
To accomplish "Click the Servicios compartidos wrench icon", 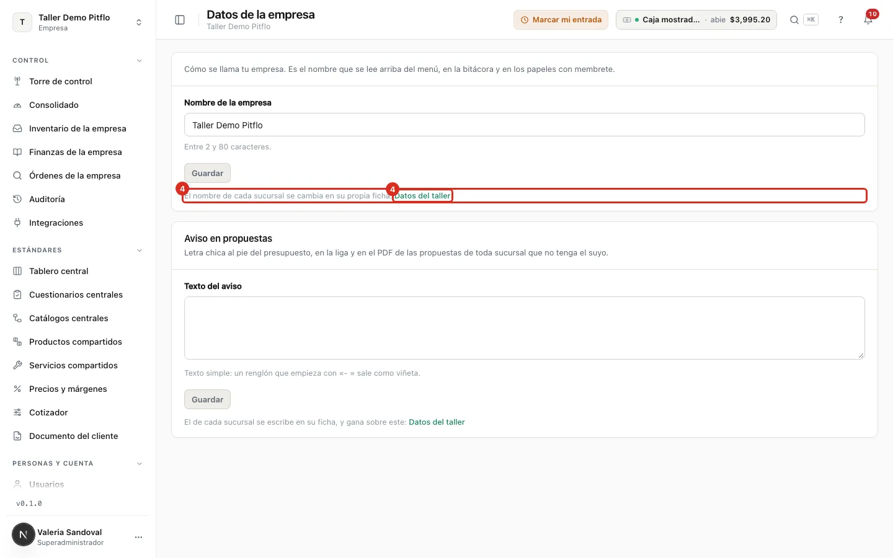I will click(17, 365).
